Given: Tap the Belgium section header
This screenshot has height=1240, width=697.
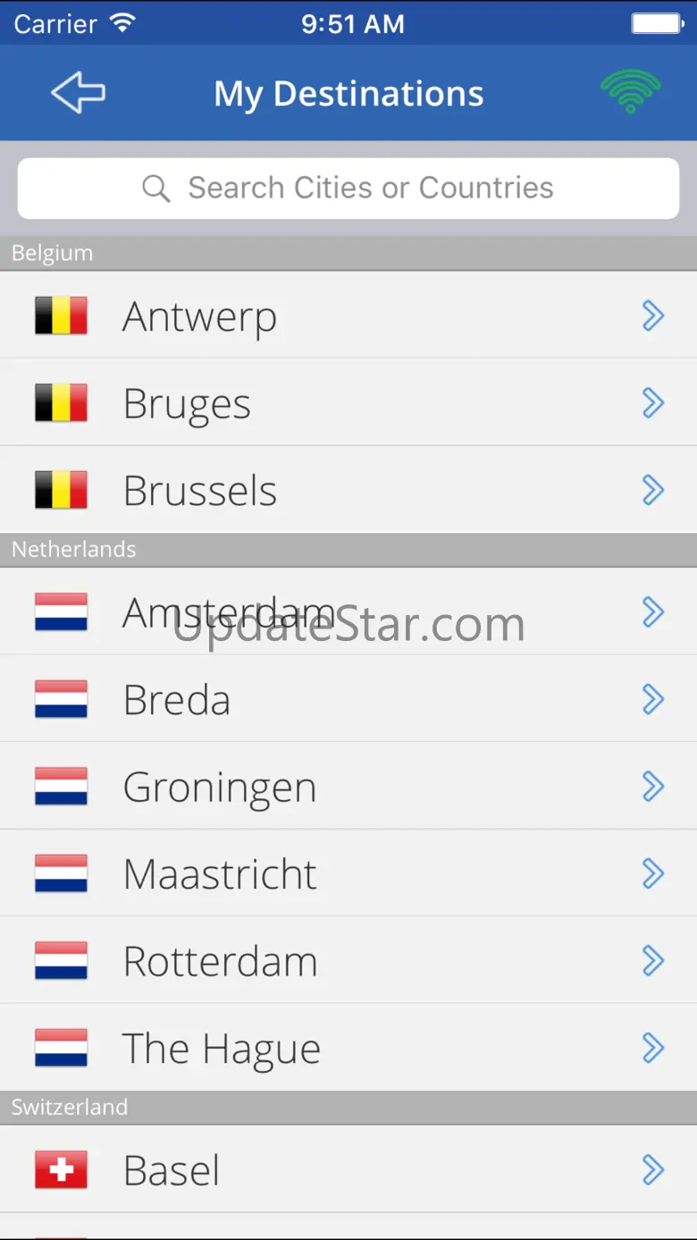Looking at the screenshot, I should pos(348,253).
